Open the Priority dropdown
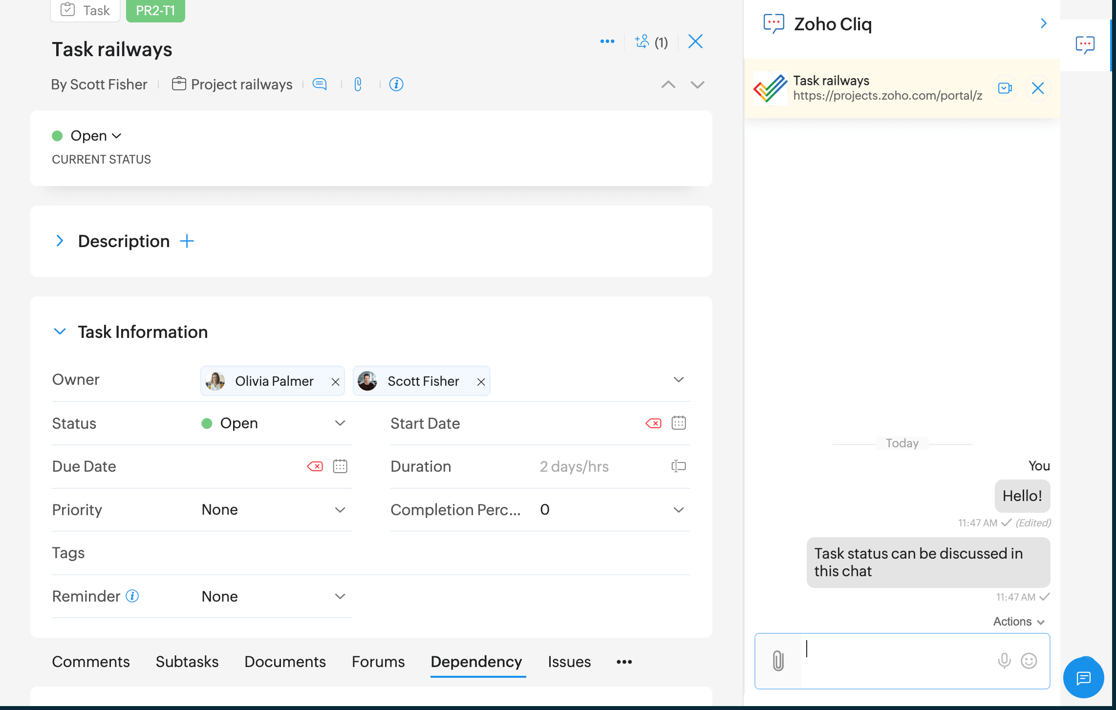 pos(341,509)
